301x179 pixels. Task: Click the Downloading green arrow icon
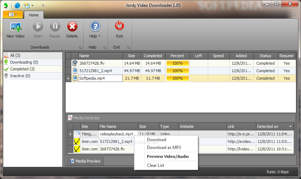(x=6, y=62)
